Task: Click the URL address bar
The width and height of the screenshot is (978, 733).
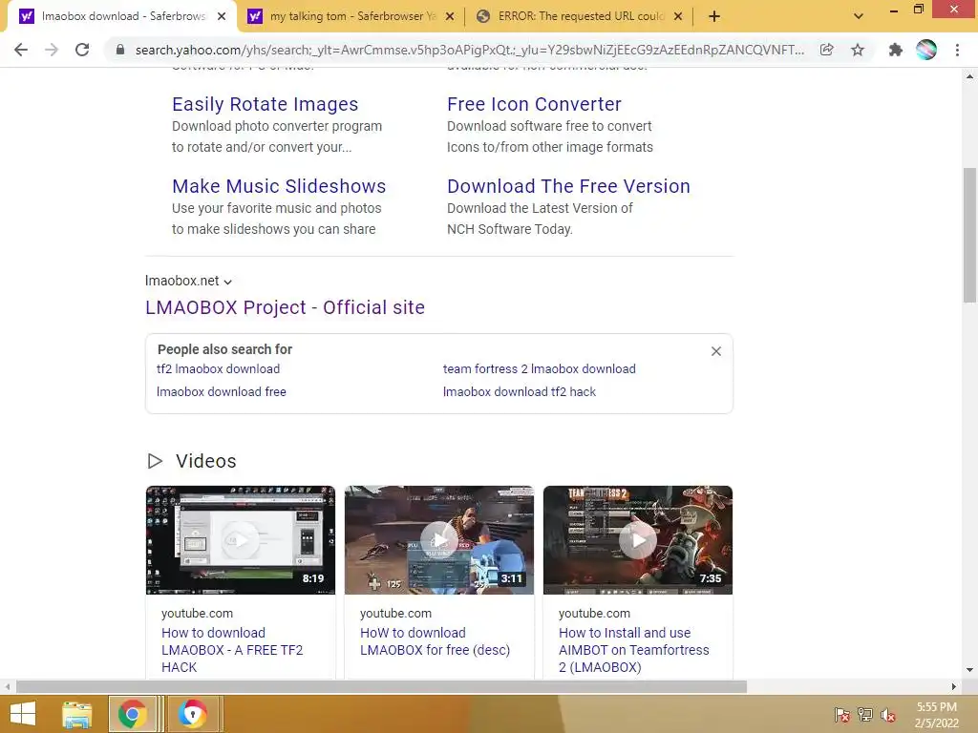Action: tap(469, 50)
